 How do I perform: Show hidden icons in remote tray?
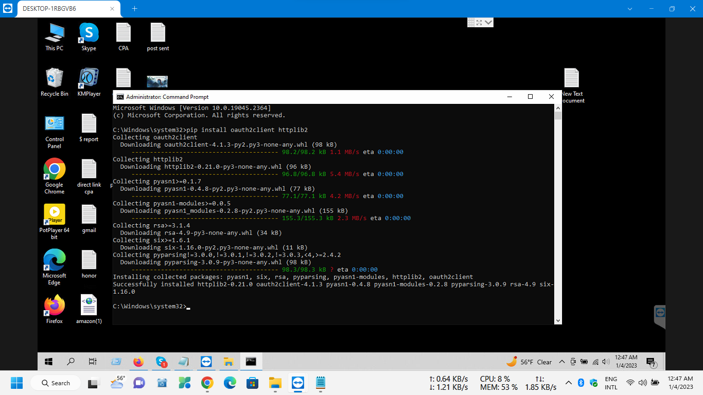point(562,362)
